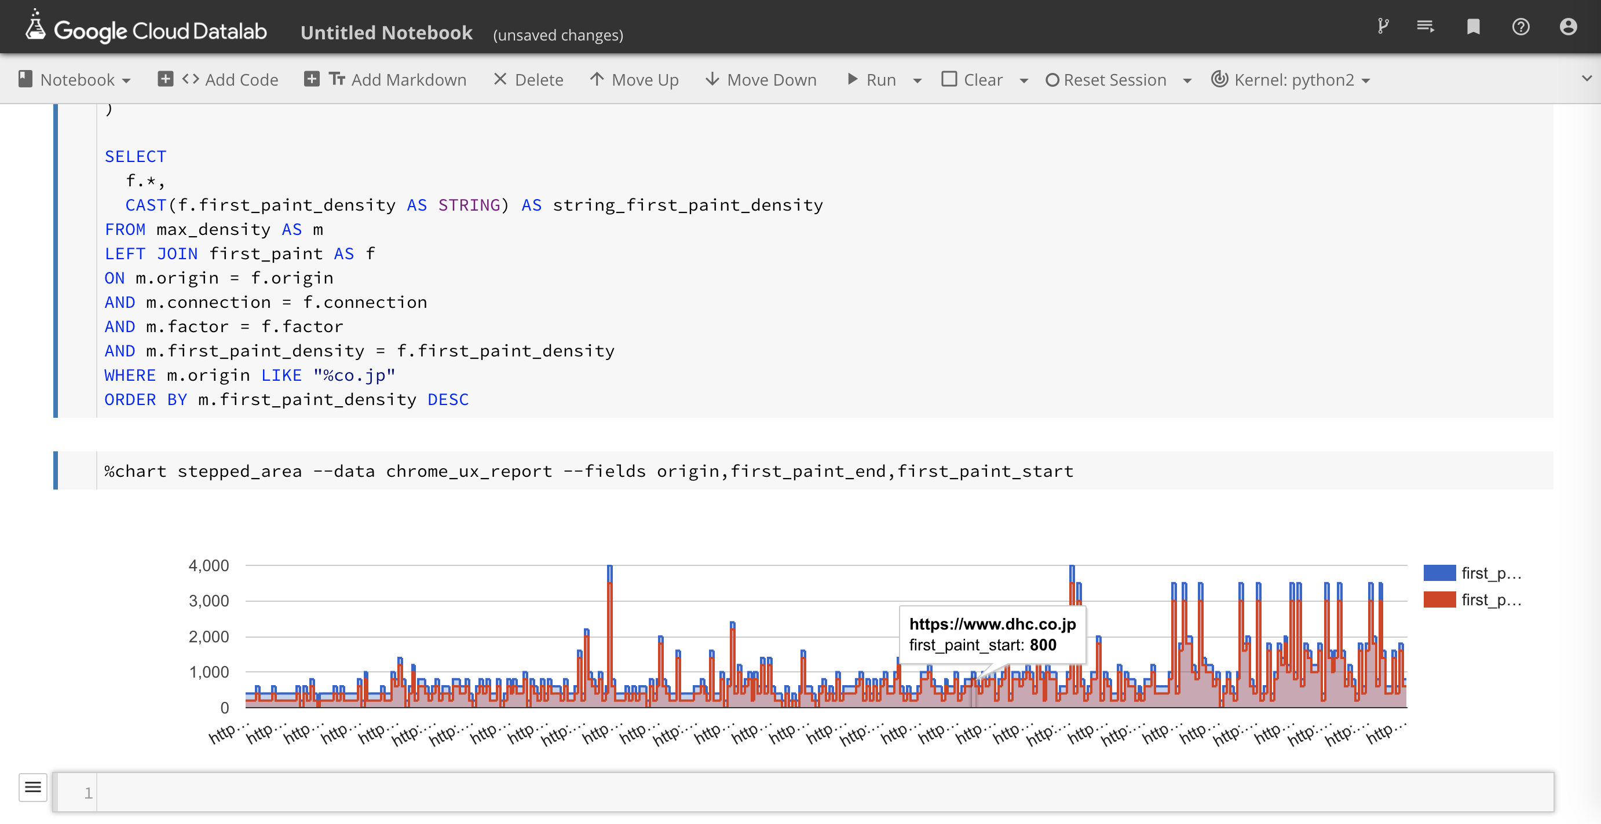Toggle the blue first_p legend swatch

(x=1439, y=572)
